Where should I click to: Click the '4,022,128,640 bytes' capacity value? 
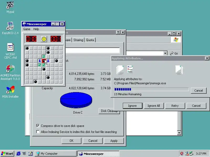tap(82, 88)
